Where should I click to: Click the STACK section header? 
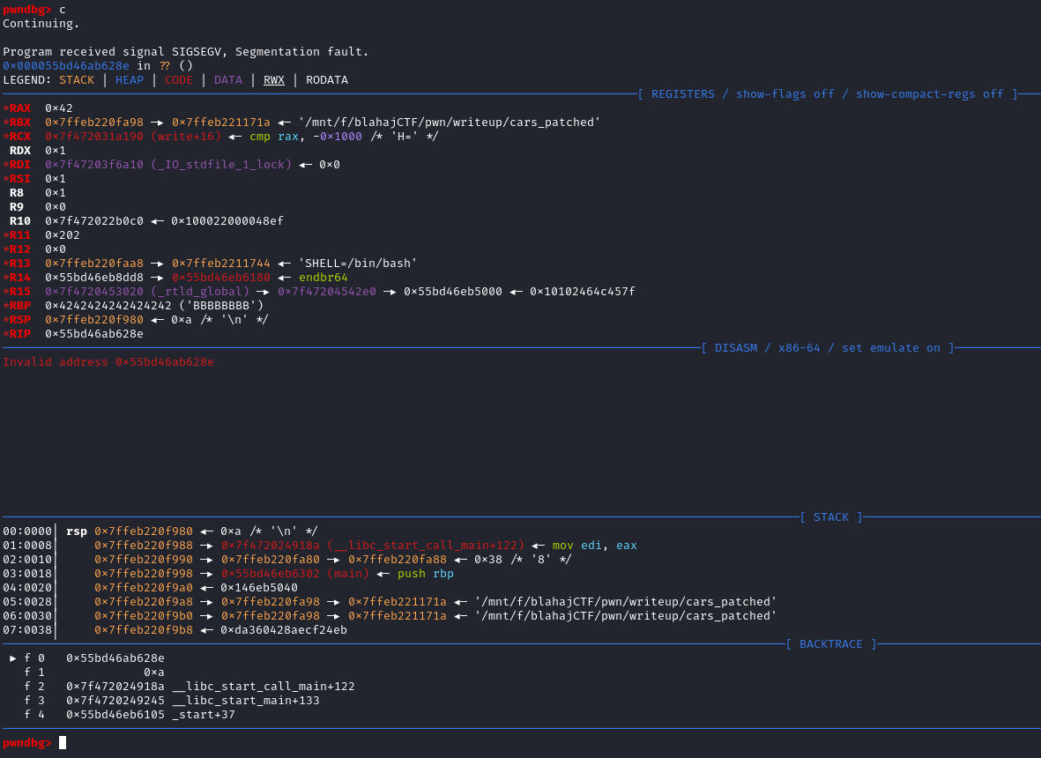[830, 516]
